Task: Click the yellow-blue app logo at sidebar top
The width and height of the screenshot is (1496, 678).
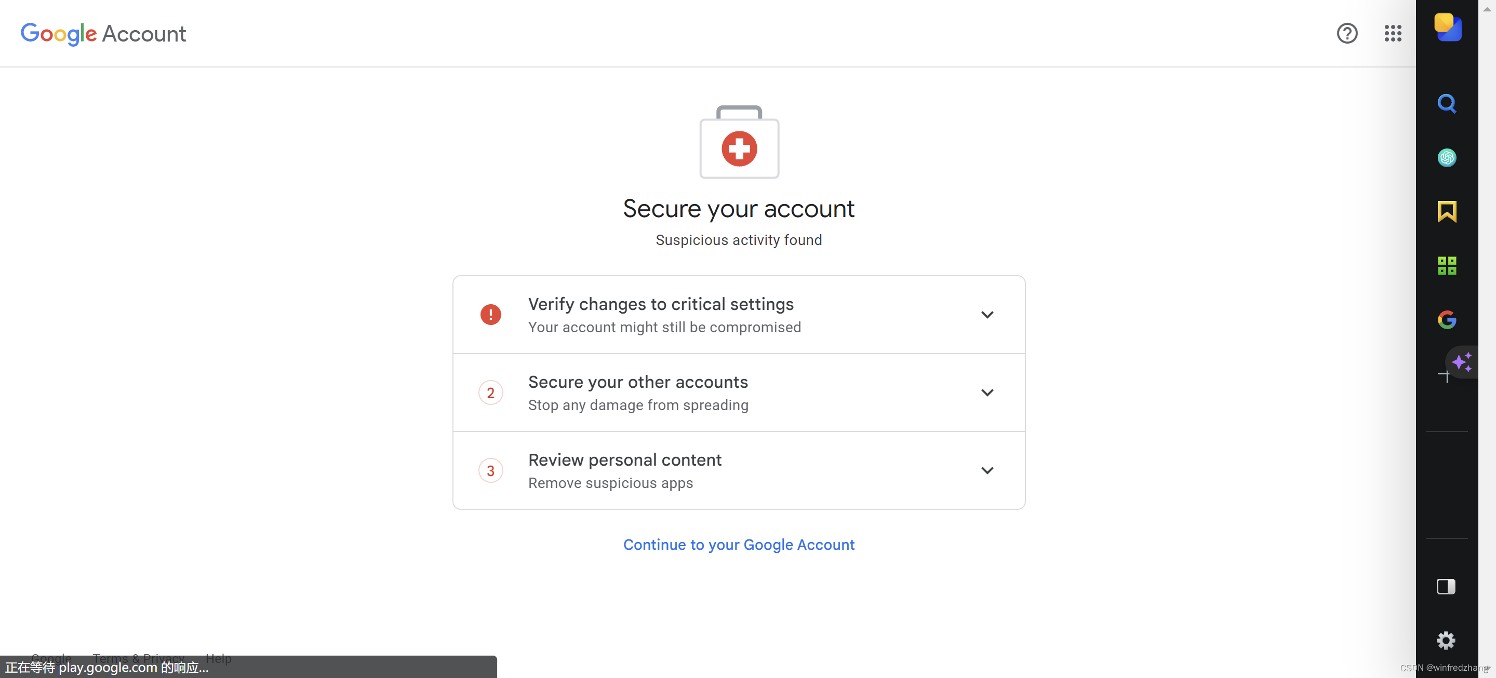Action: [1447, 28]
